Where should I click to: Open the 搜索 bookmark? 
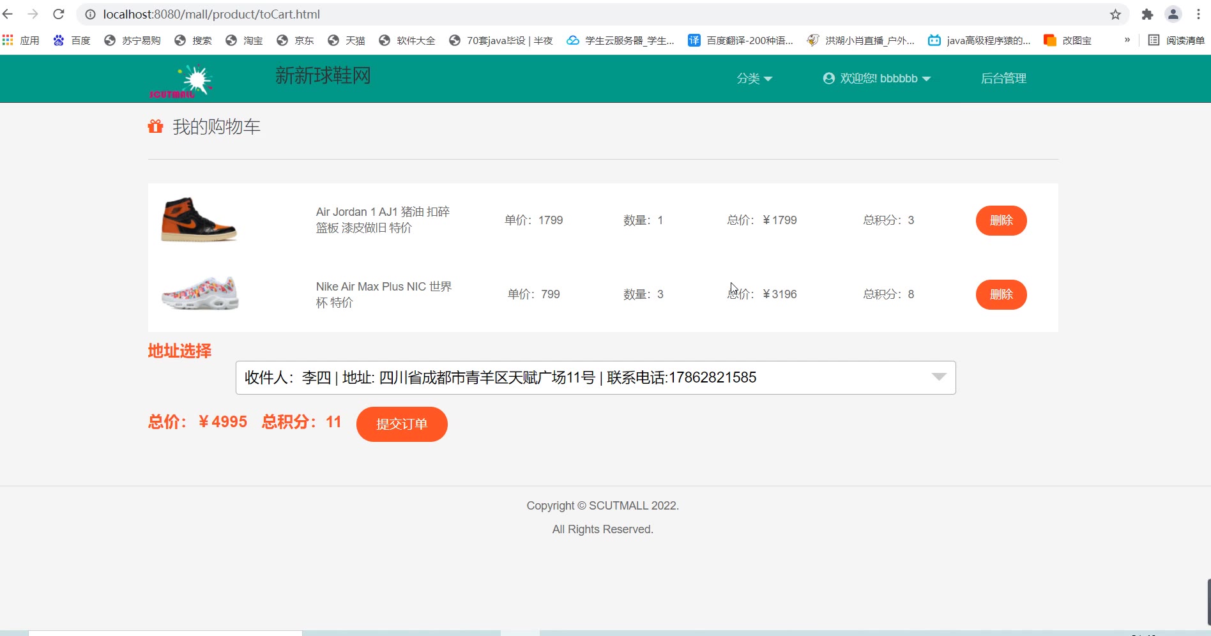coord(193,40)
